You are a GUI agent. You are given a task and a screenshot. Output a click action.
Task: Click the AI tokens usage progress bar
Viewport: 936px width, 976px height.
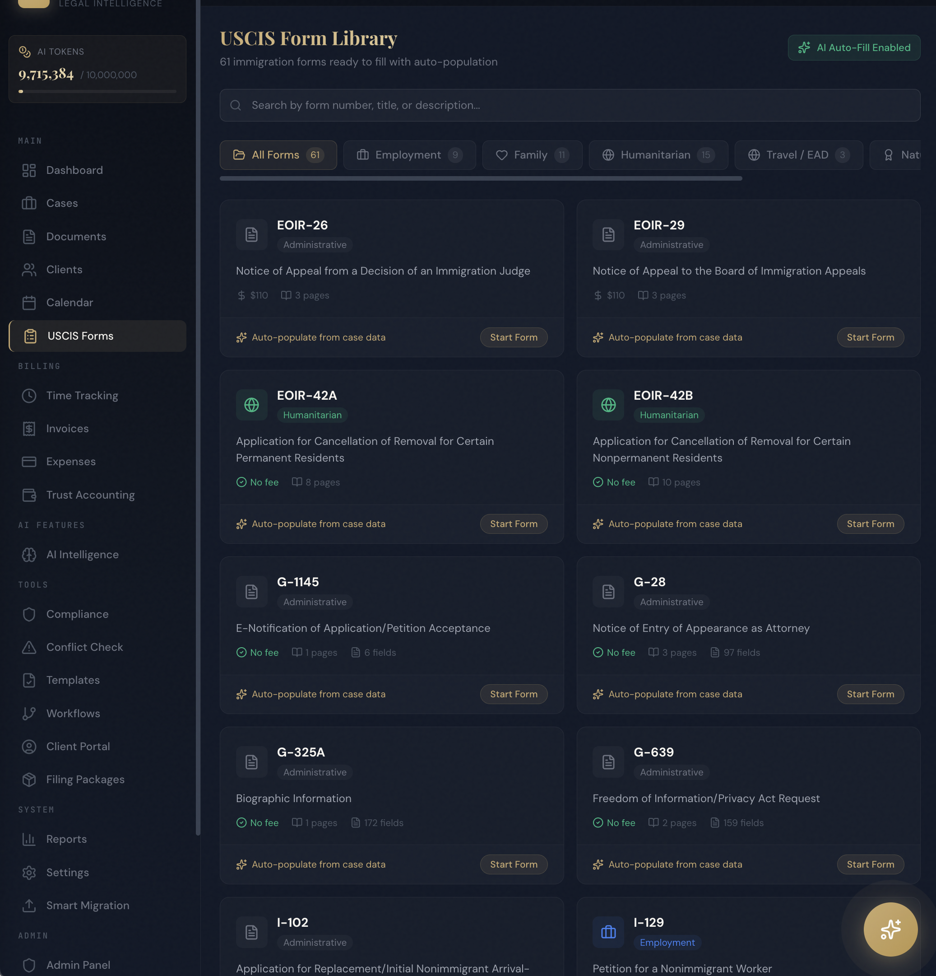click(x=97, y=92)
